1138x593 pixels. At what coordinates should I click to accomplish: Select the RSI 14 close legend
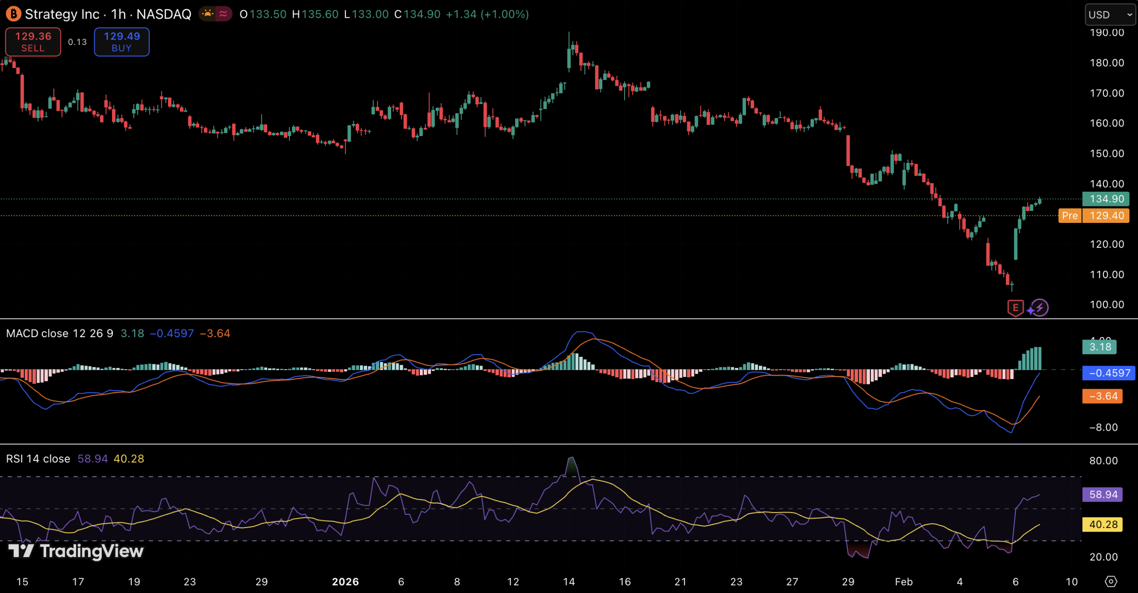click(x=38, y=459)
